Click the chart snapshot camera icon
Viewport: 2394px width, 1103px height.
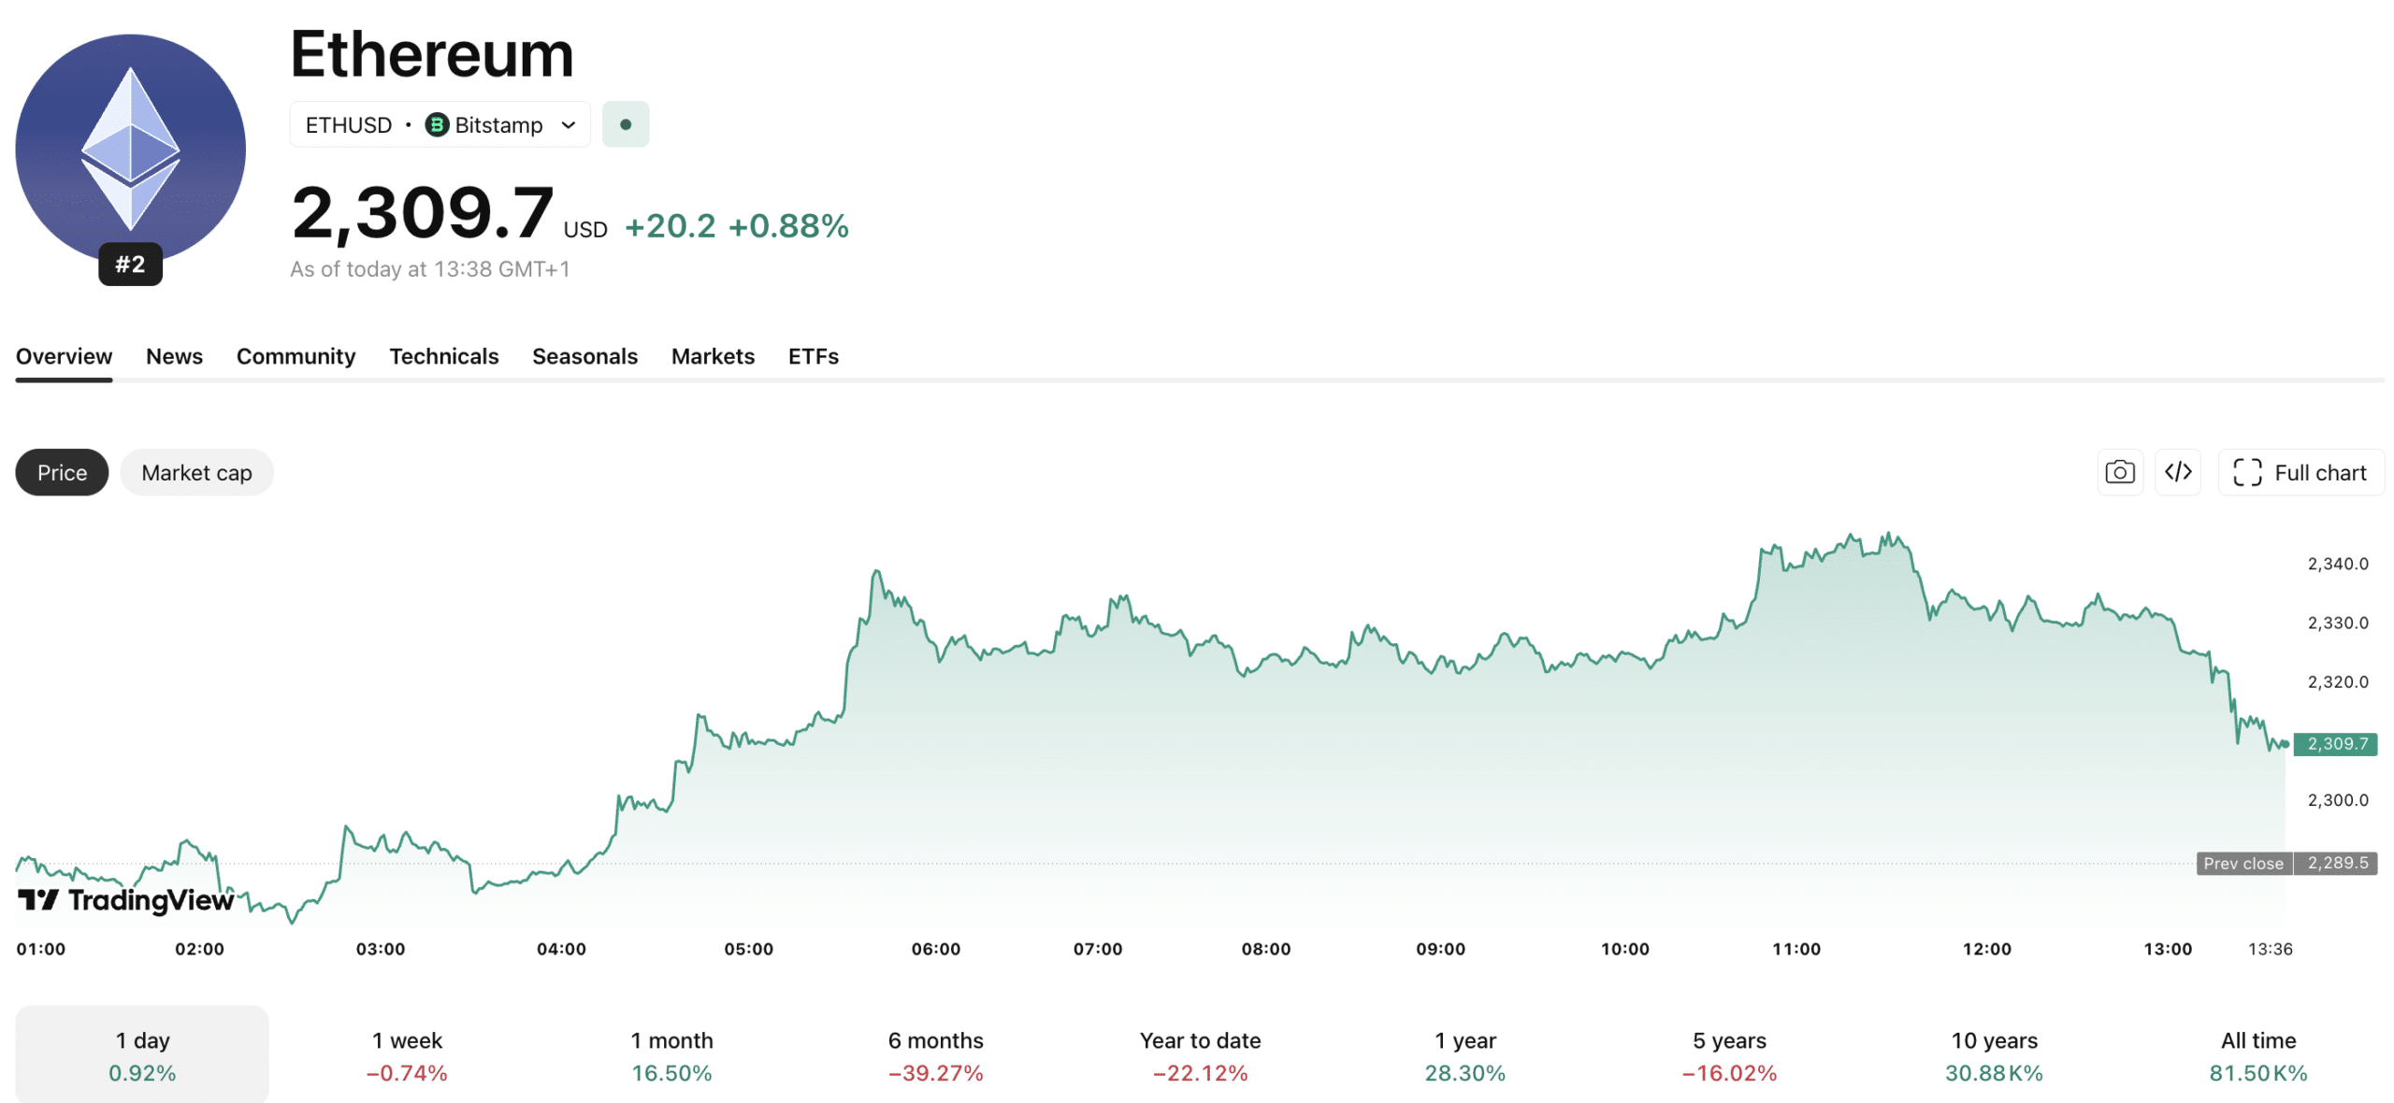pyautogui.click(x=2120, y=472)
